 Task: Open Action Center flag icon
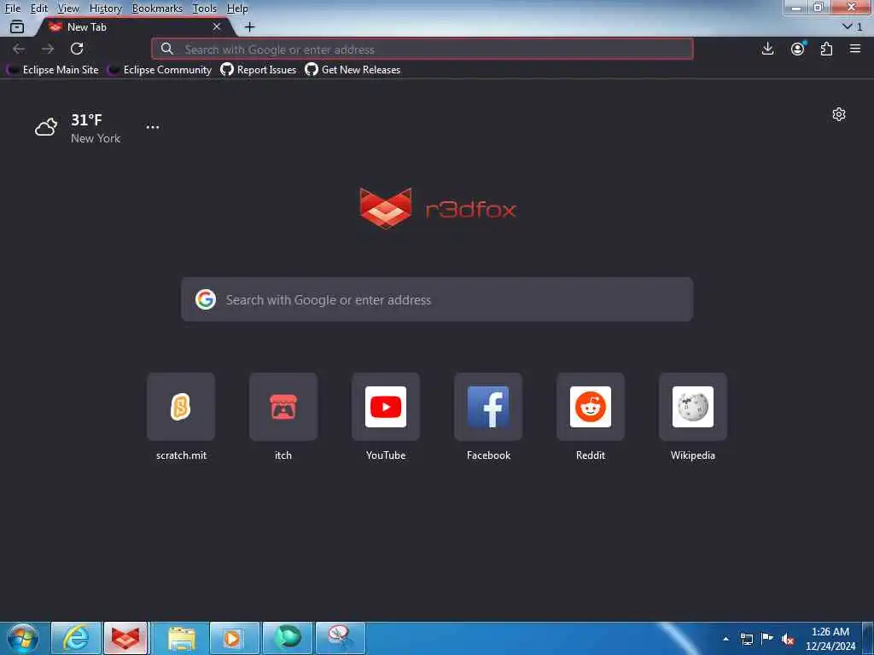tap(767, 639)
